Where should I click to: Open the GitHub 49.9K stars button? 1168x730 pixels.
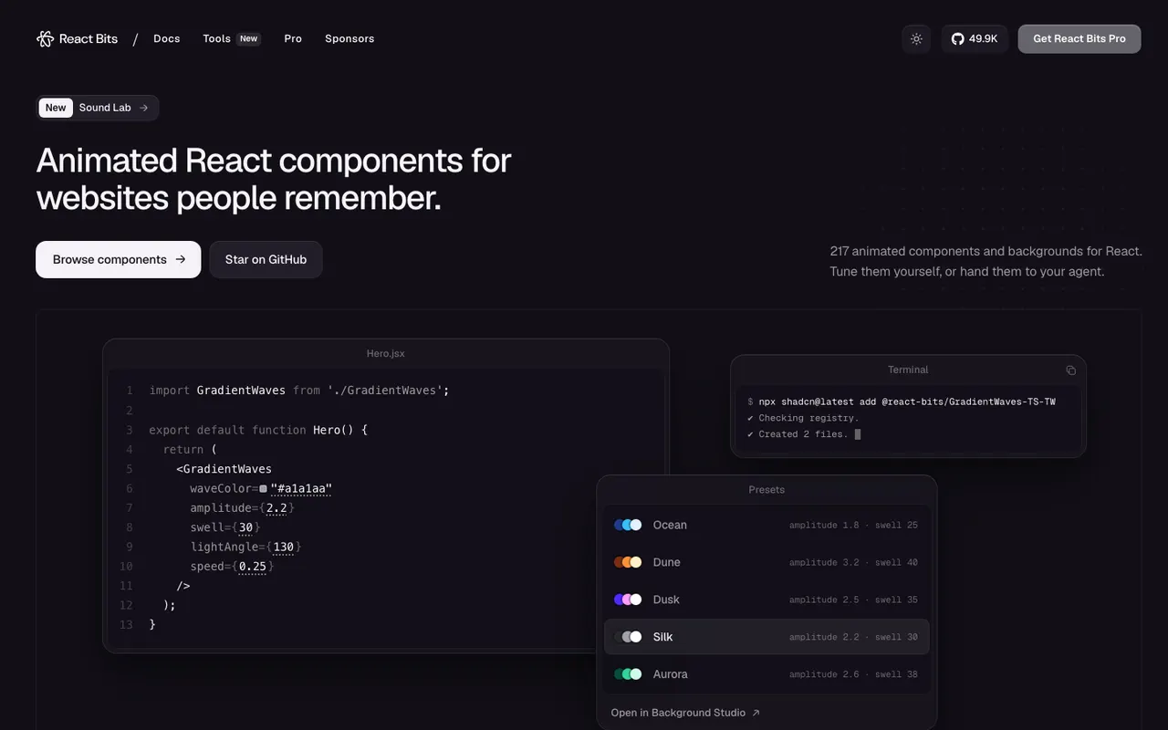[975, 39]
